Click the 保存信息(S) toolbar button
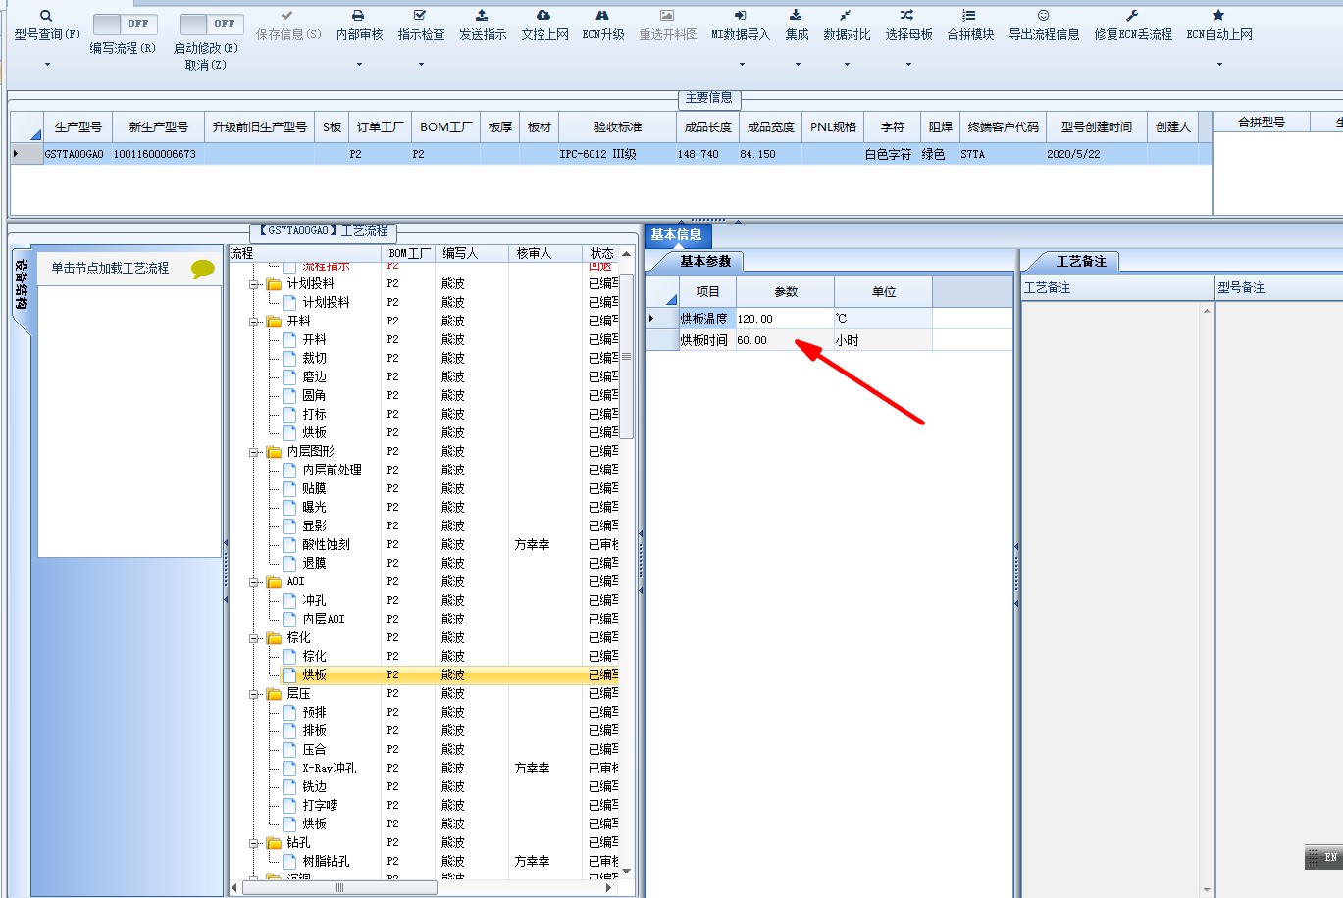Viewport: 1343px width, 898px height. coord(287,26)
